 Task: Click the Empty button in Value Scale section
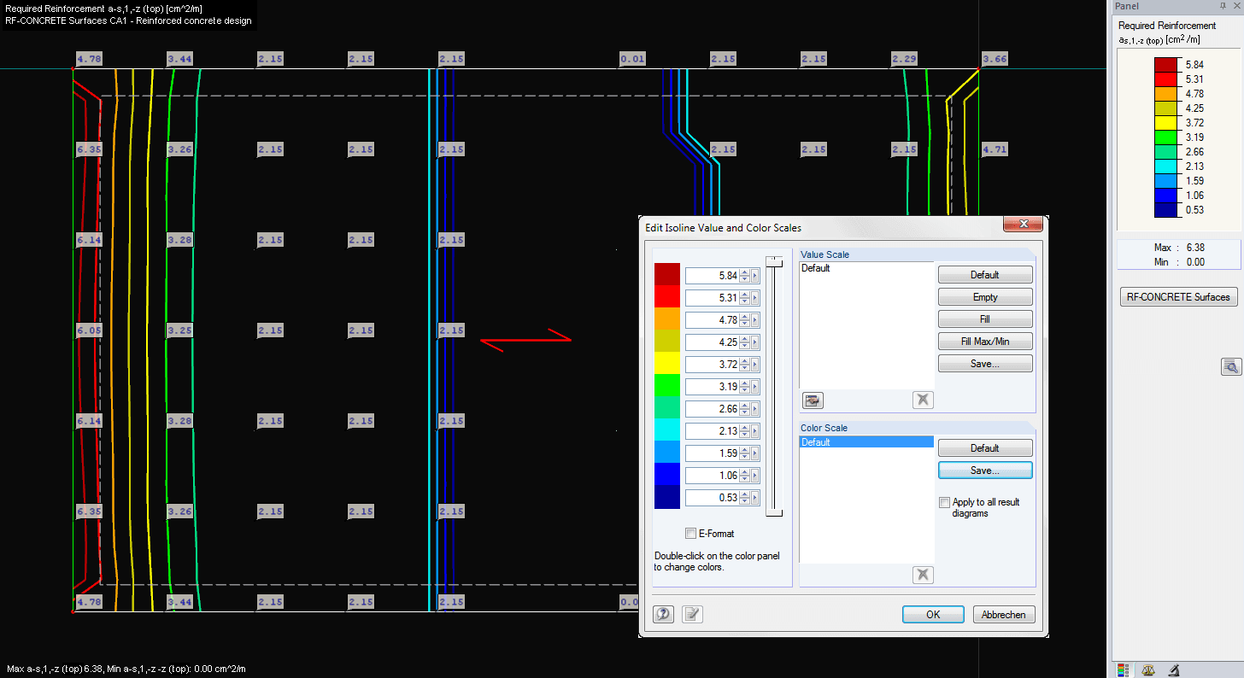click(x=985, y=296)
